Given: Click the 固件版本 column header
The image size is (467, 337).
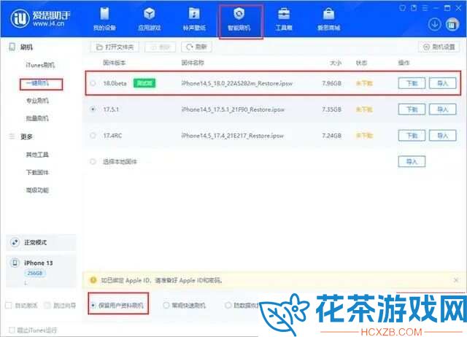Looking at the screenshot, I should coord(115,63).
